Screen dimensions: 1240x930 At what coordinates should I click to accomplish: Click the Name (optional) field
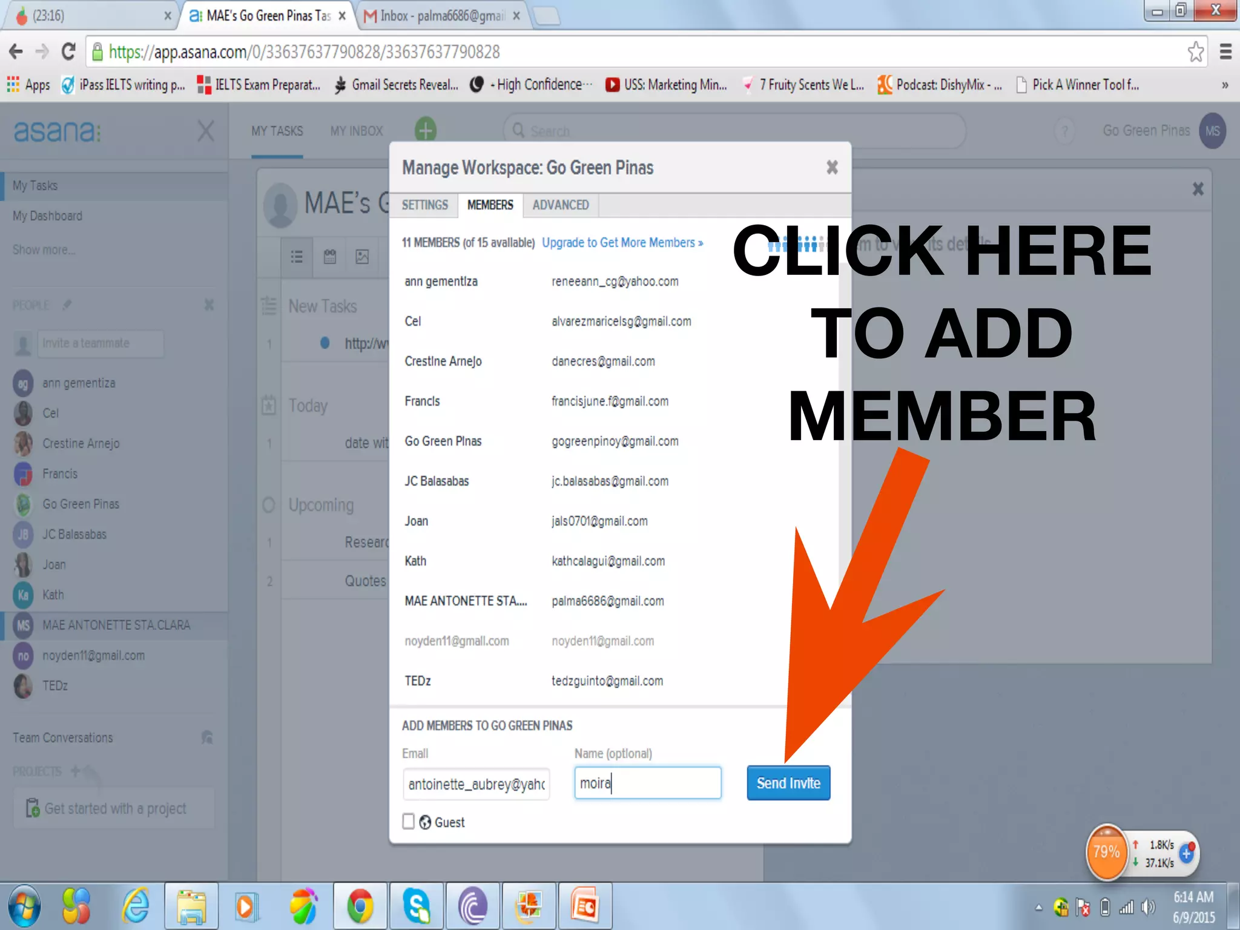[647, 783]
